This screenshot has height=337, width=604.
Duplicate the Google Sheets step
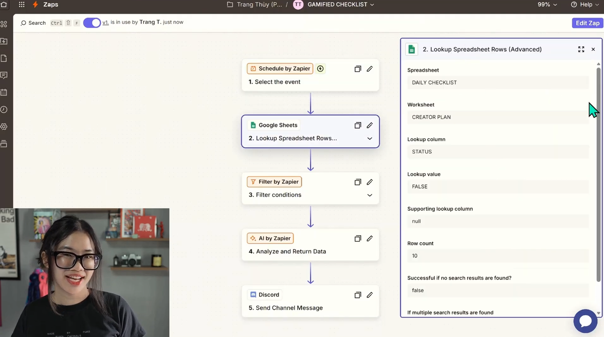coord(358,125)
